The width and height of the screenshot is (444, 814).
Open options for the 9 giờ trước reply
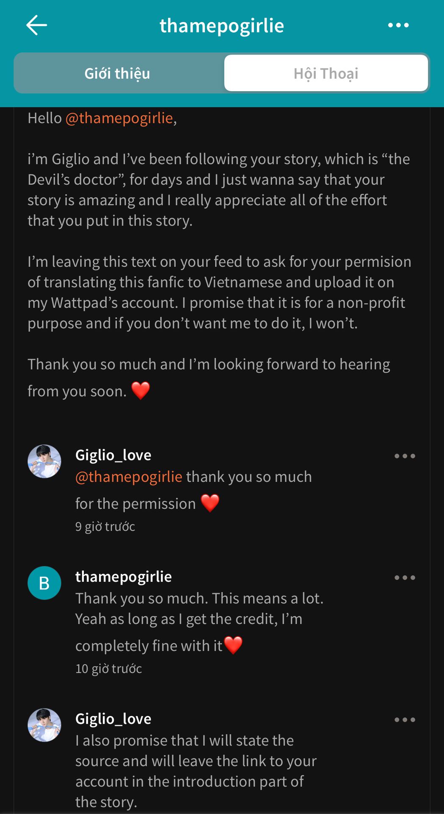[x=405, y=456]
